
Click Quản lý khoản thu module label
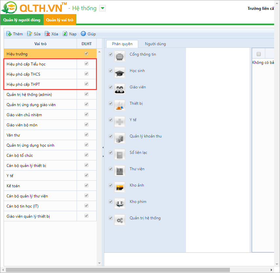[145, 136]
